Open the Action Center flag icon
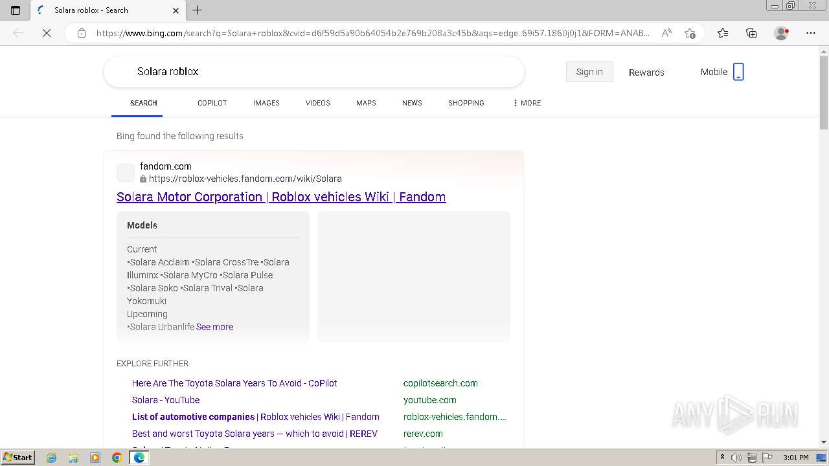 tap(767, 458)
